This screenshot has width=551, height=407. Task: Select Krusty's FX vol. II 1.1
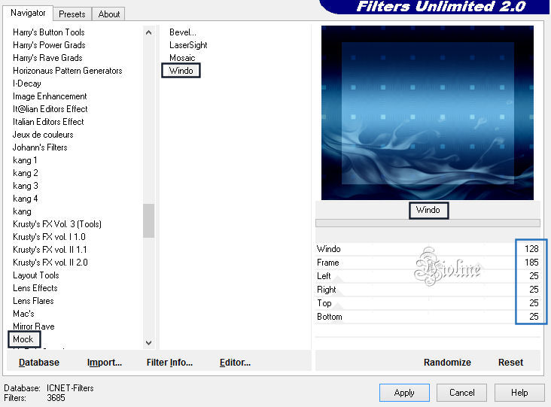click(x=50, y=250)
